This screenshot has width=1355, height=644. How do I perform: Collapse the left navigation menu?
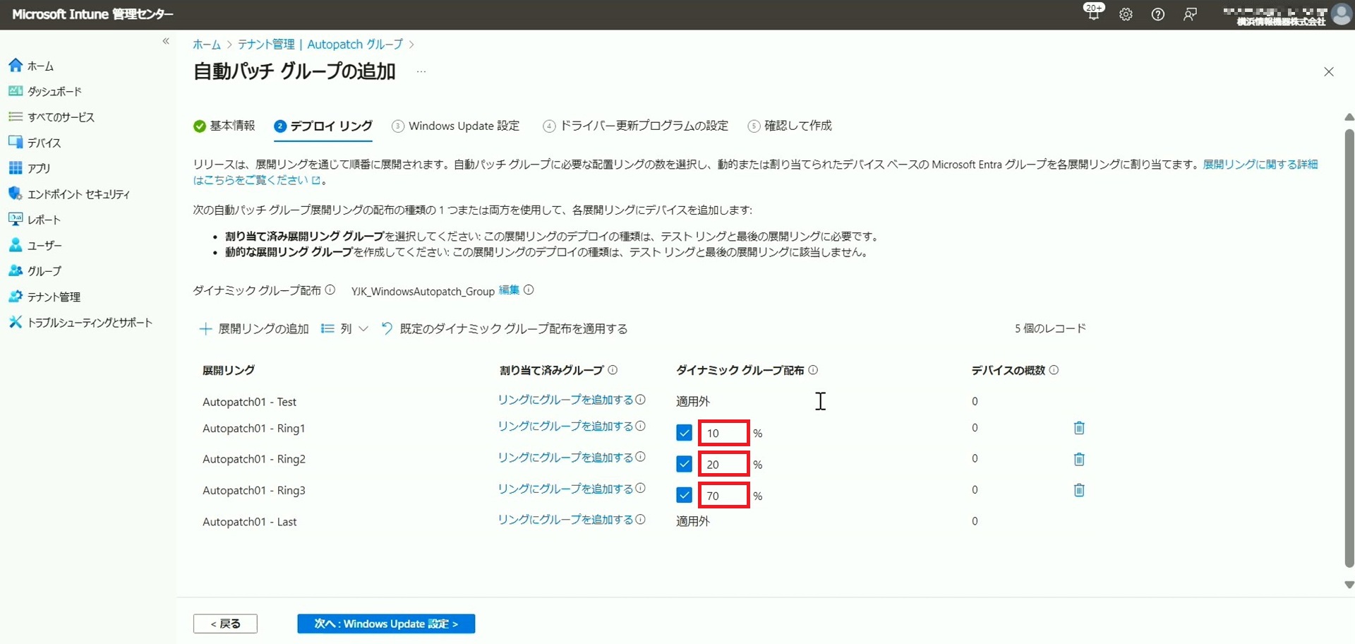(x=166, y=41)
